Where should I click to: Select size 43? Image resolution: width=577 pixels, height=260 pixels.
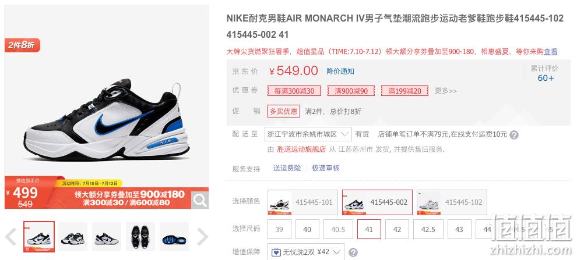pyautogui.click(x=459, y=229)
